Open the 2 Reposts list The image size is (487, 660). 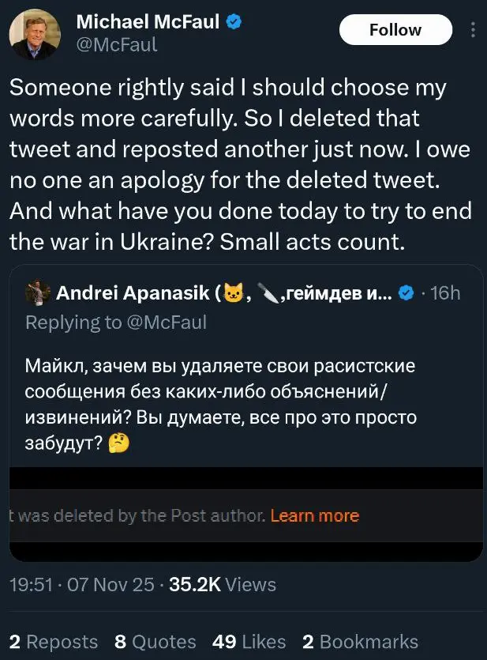[x=54, y=641]
